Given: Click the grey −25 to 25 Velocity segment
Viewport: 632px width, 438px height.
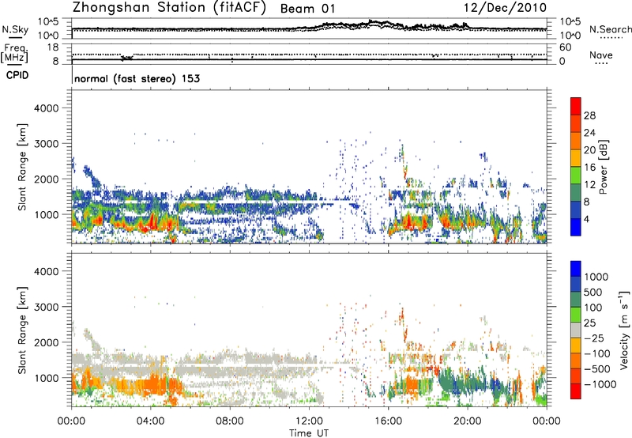Looking at the screenshot, I should click(576, 330).
